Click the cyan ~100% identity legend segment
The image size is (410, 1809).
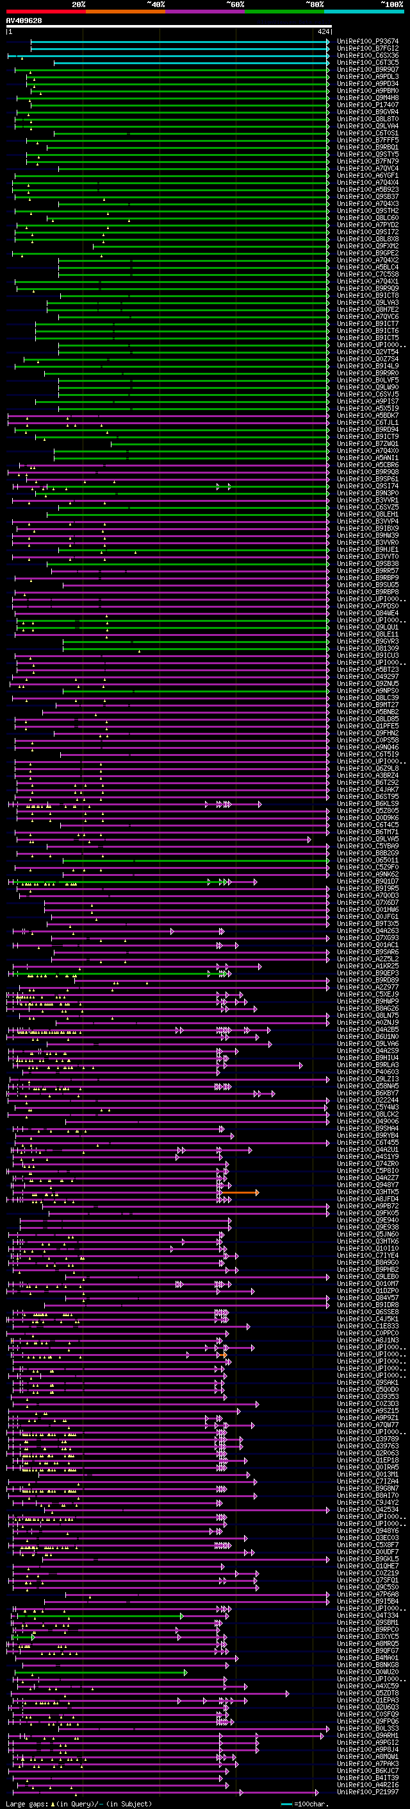tap(364, 12)
